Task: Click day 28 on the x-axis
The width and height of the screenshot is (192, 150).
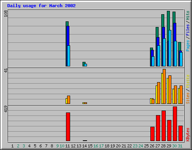Action: (x=163, y=146)
